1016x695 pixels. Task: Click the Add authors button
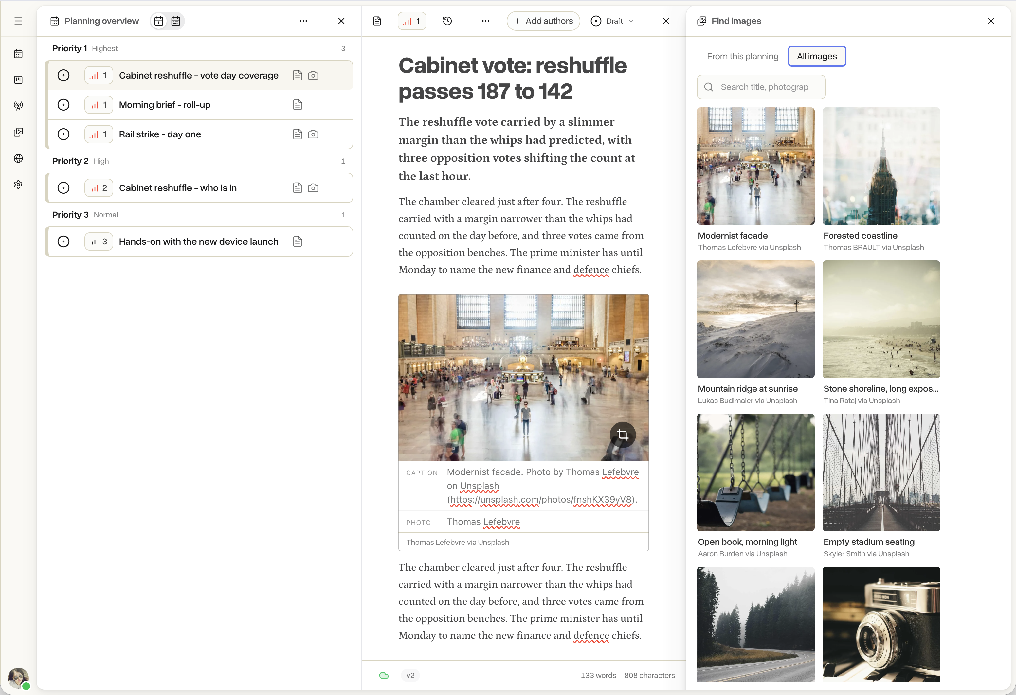pos(543,21)
